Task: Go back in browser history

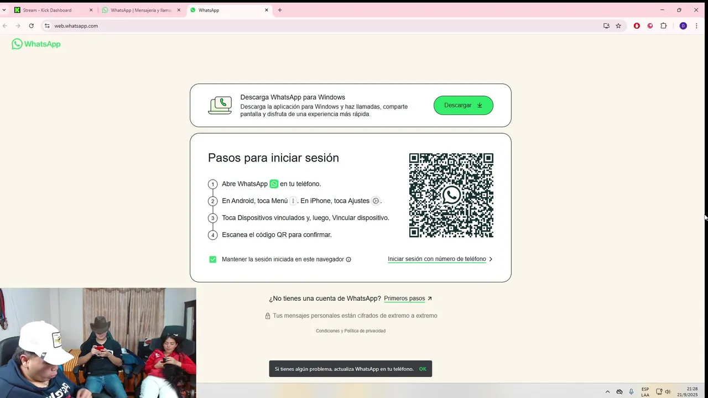Action: [5, 26]
